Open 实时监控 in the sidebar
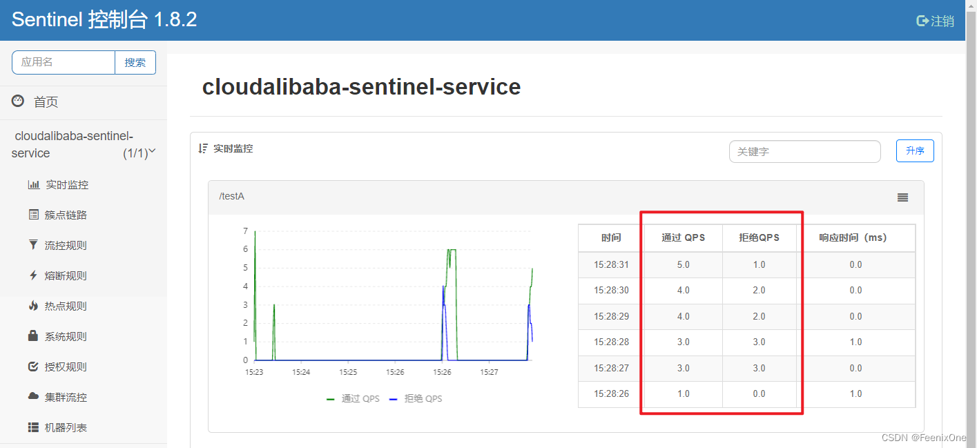The image size is (977, 448). (x=67, y=185)
